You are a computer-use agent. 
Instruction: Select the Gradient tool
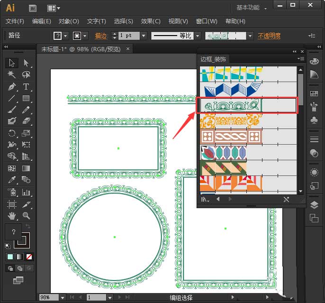pos(26,168)
